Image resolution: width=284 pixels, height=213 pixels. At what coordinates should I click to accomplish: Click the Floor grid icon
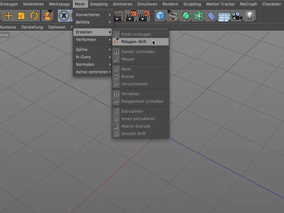(224, 16)
